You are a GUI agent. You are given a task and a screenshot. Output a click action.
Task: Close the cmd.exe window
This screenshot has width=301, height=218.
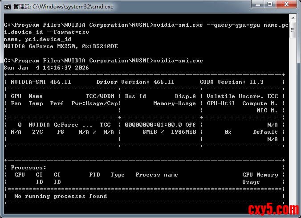pos(286,4)
